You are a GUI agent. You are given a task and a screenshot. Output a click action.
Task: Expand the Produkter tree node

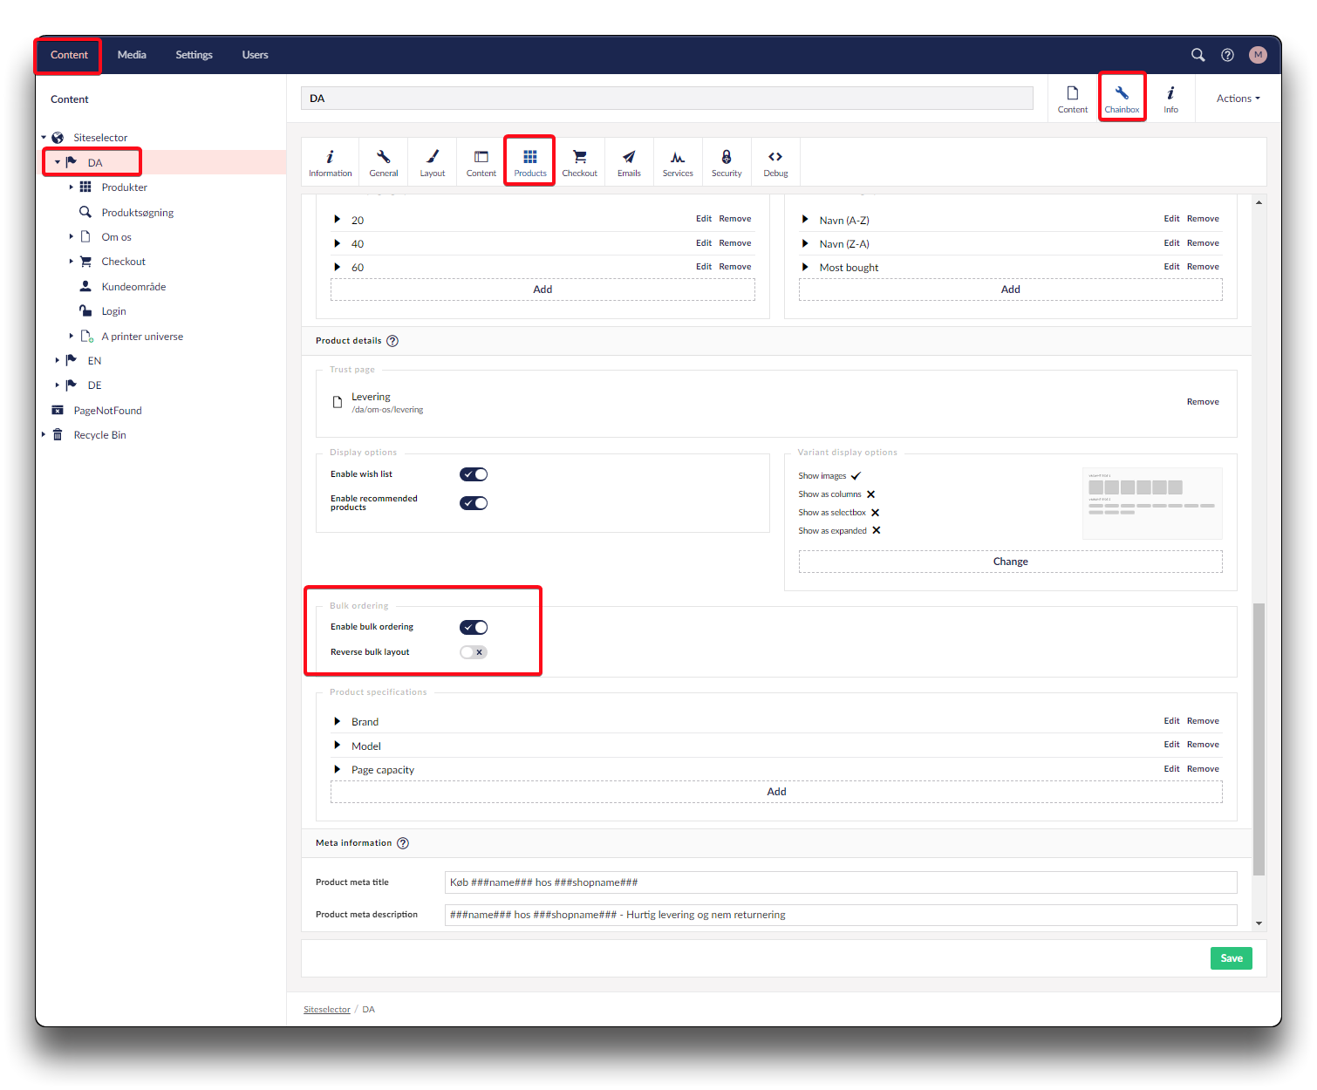72,187
